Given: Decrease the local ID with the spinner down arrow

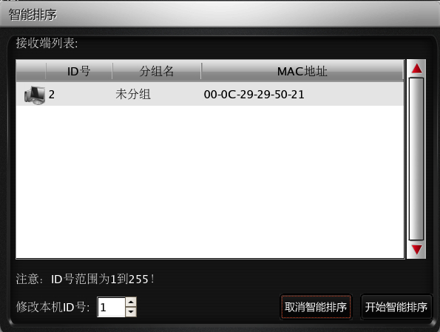Looking at the screenshot, I should (x=131, y=312).
